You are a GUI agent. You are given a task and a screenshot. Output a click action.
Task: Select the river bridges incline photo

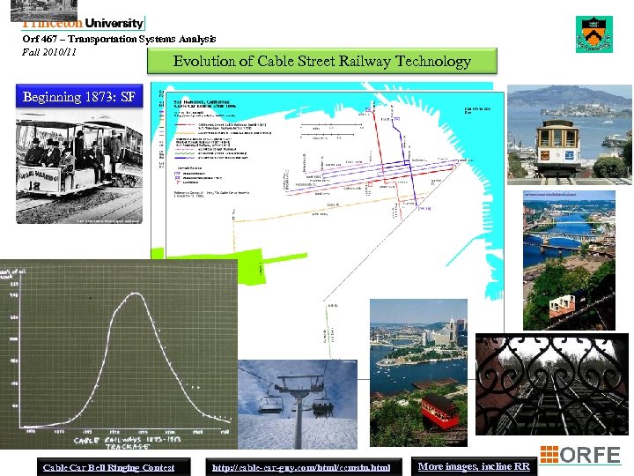coord(569,260)
